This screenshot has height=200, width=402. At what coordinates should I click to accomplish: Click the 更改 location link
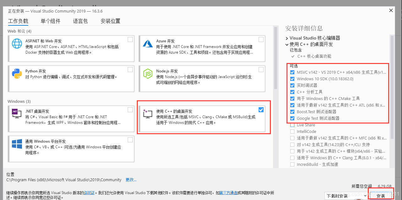pyautogui.click(x=131, y=180)
